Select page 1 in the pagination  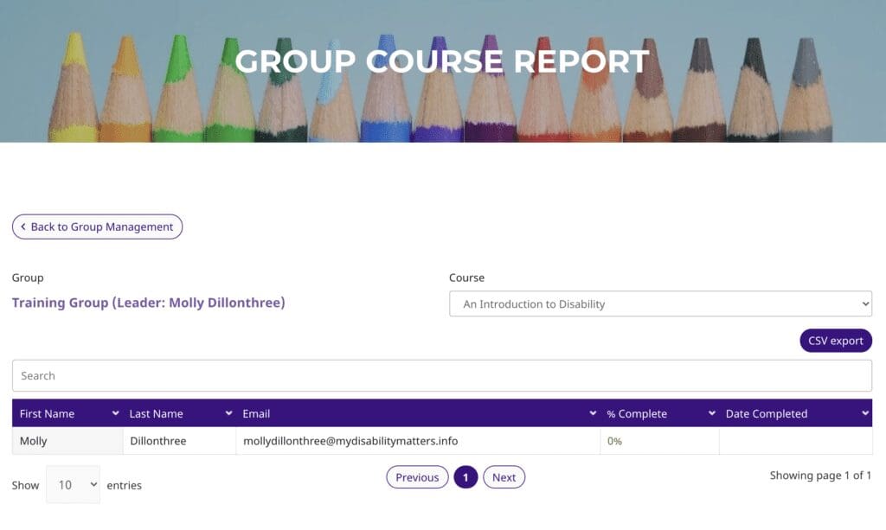pyautogui.click(x=465, y=476)
